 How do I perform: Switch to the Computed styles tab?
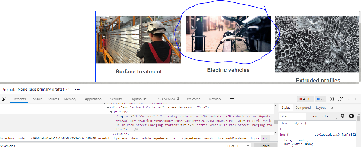(x=303, y=108)
